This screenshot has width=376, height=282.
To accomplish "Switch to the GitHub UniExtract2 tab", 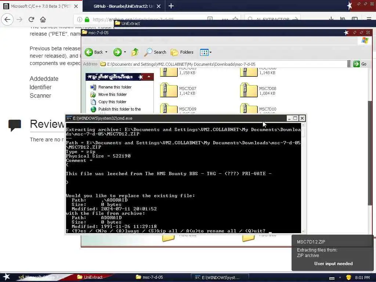I will click(124, 6).
